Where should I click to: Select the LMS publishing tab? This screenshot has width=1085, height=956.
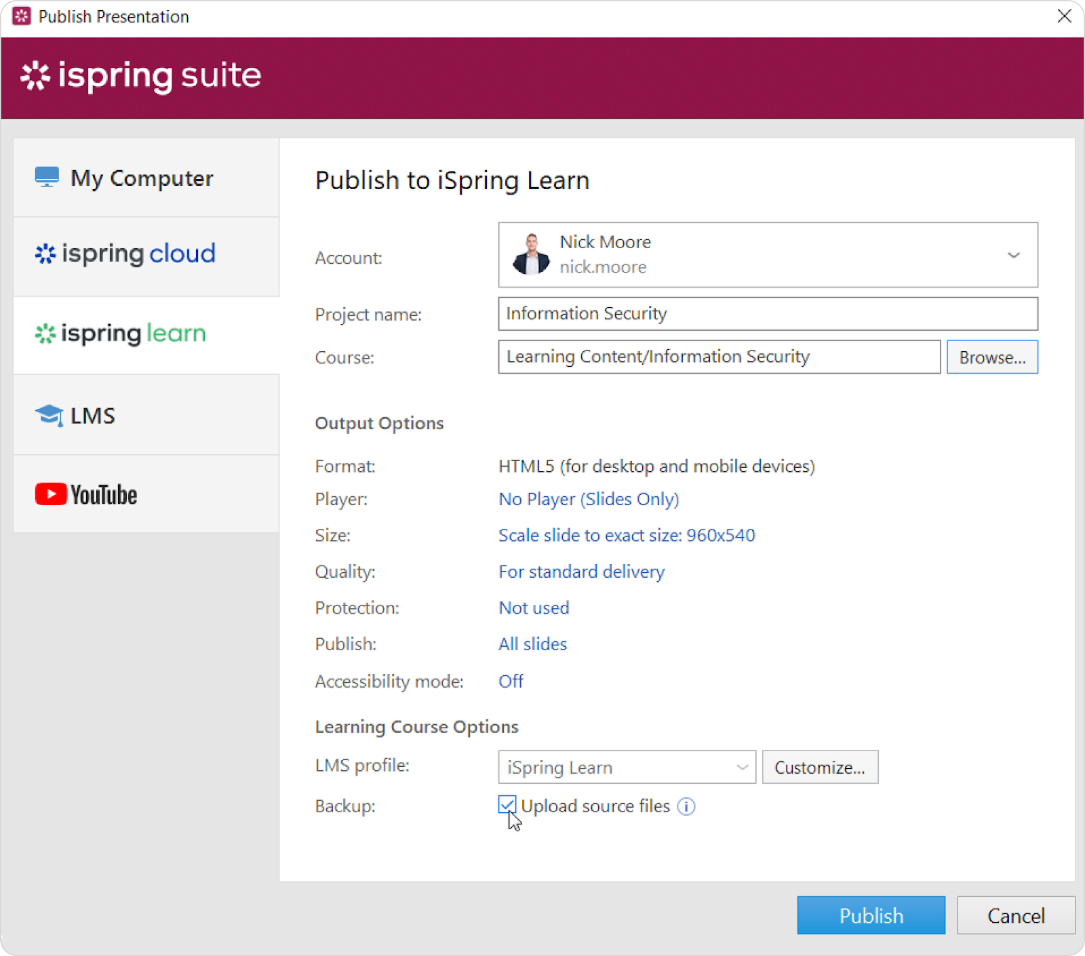[x=146, y=415]
